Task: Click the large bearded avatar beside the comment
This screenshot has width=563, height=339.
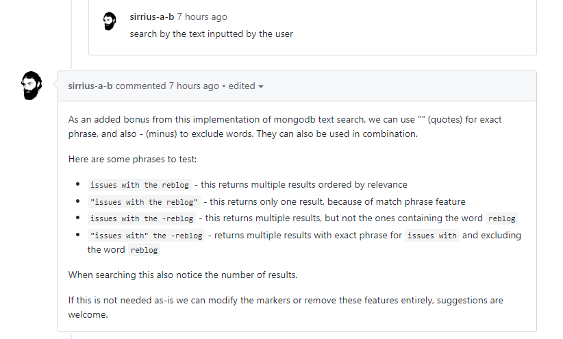Action: tap(32, 86)
